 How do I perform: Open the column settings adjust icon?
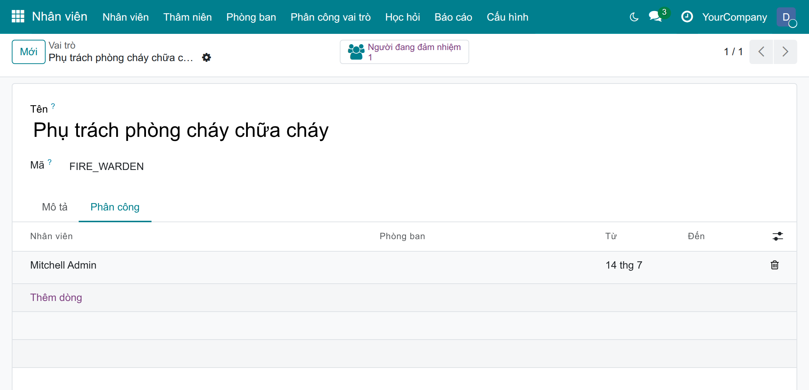coord(778,236)
